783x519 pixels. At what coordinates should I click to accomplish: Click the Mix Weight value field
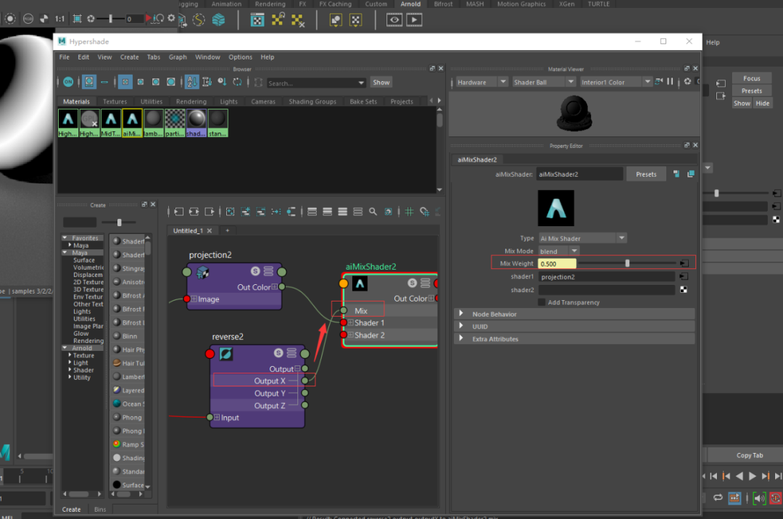coord(557,264)
